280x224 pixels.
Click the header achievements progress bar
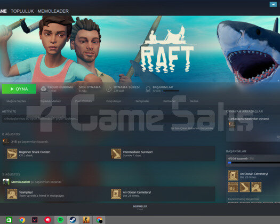(x=171, y=91)
